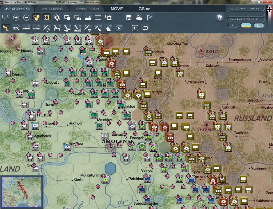Click the Iron Cross side emblem
273x209 pixels.
[x=270, y=9]
